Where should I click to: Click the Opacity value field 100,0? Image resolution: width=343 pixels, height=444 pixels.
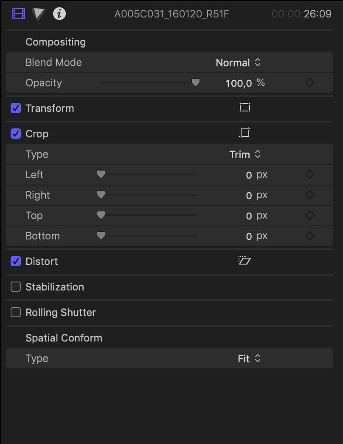pos(239,83)
